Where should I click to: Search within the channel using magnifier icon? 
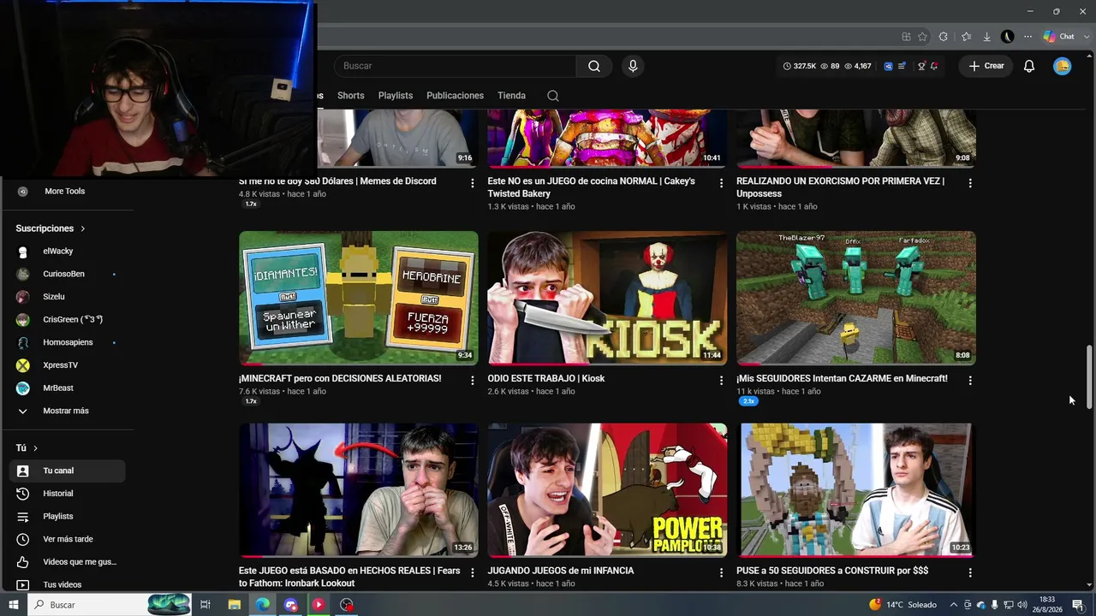pyautogui.click(x=553, y=96)
